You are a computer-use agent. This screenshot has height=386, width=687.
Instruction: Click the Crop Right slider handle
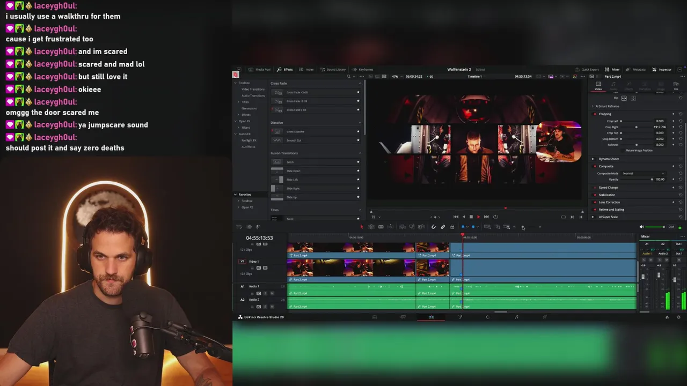coord(637,127)
